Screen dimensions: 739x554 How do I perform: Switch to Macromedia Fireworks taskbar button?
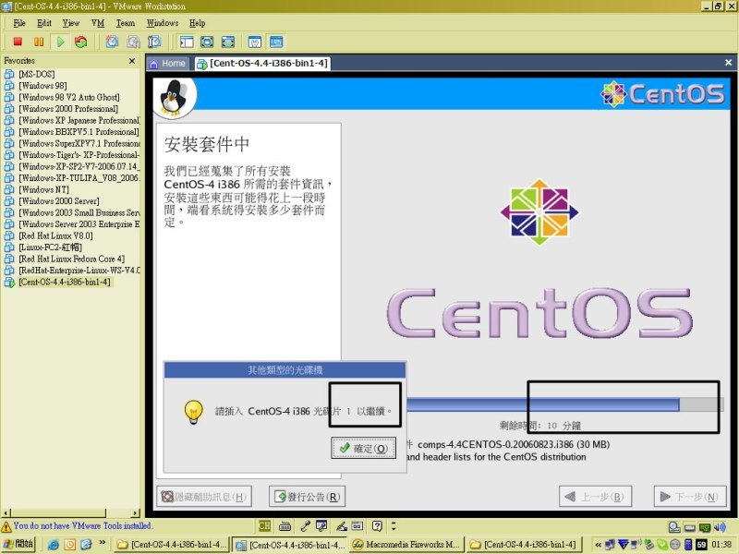[406, 545]
